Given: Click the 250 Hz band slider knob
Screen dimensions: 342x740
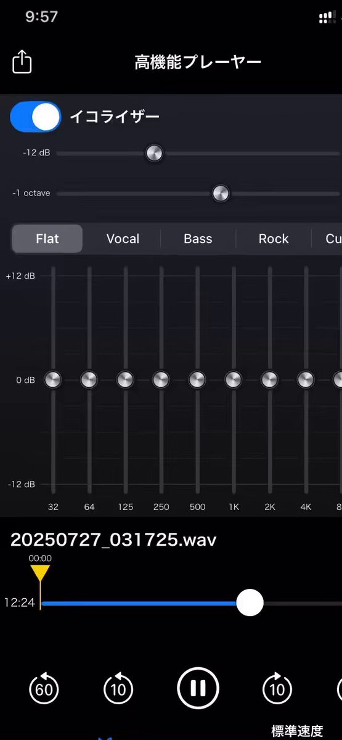Looking at the screenshot, I should point(161,379).
